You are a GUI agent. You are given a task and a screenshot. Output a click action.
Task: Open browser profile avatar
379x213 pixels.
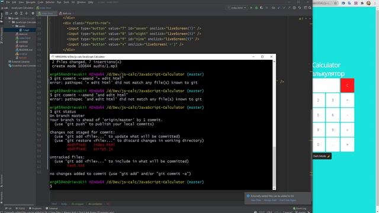pyautogui.click(x=368, y=3)
